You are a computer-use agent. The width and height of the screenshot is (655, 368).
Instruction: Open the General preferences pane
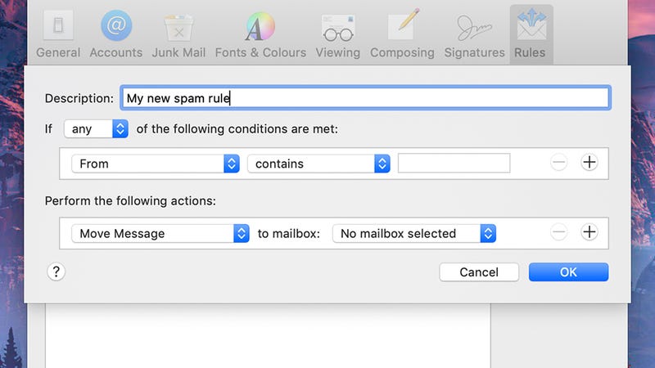58,35
